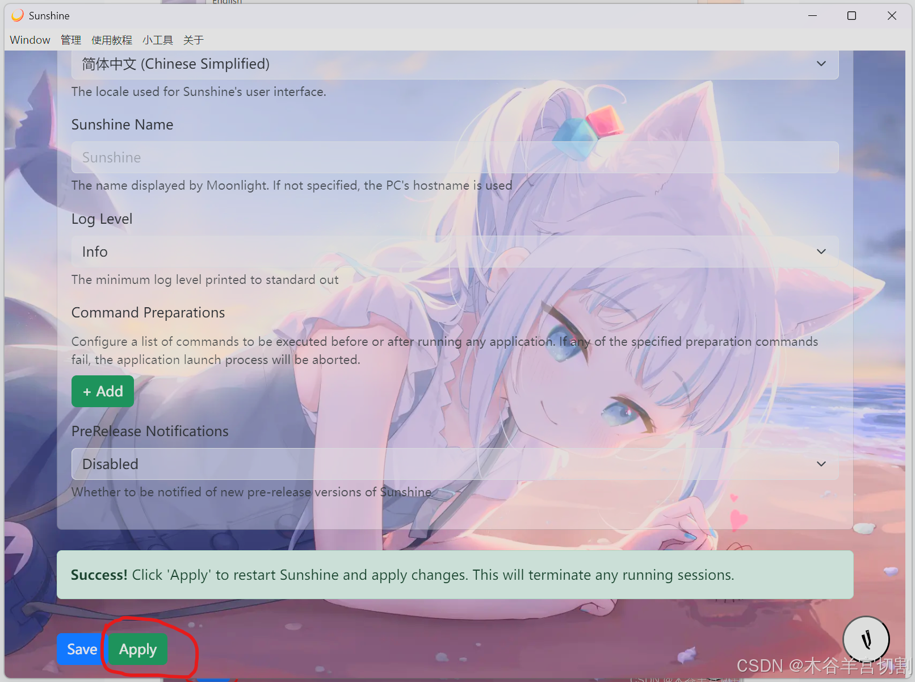
Task: Click the Success alert message banner
Action: 455,575
